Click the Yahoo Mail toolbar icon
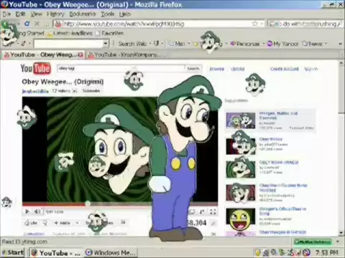This screenshot has width=345, height=258. [x=177, y=44]
